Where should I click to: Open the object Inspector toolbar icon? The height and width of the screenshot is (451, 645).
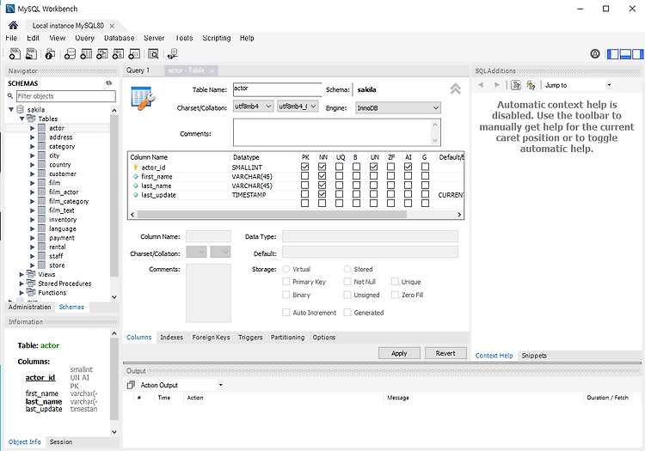pyautogui.click(x=50, y=54)
